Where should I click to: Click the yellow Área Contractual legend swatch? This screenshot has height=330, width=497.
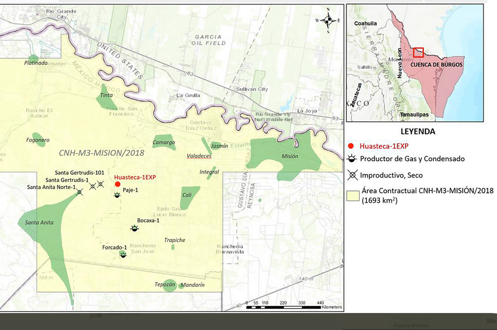353,196
